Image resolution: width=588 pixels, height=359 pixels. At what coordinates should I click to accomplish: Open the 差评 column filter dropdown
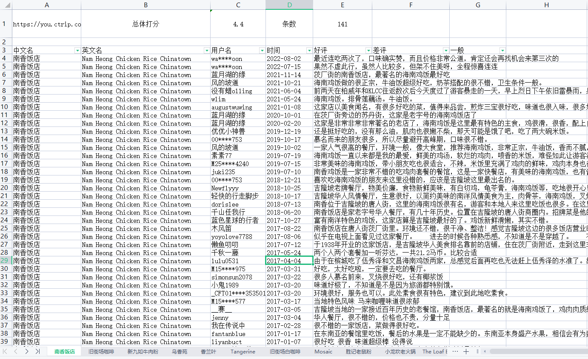[446, 50]
